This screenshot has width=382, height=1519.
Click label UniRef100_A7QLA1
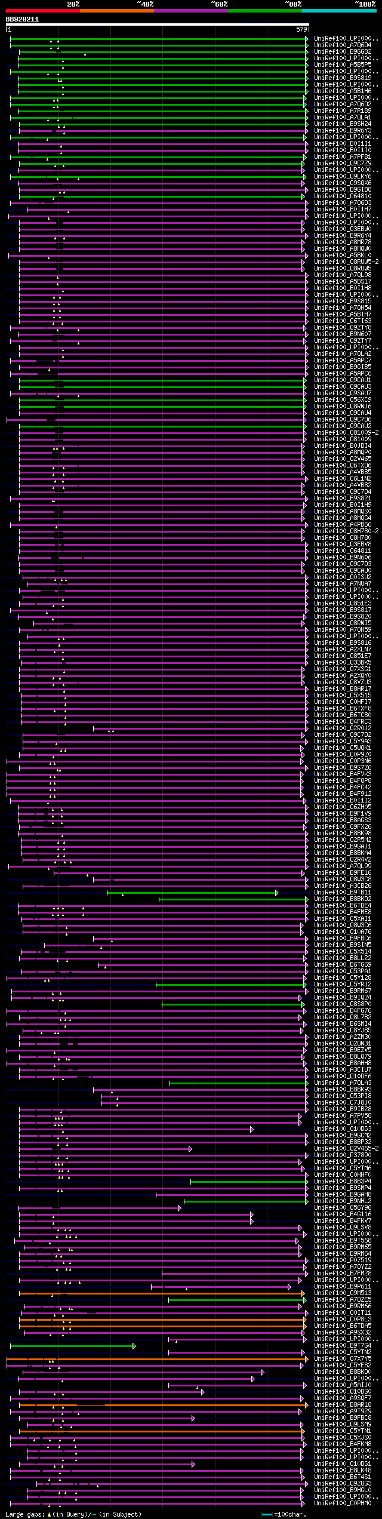(343, 117)
